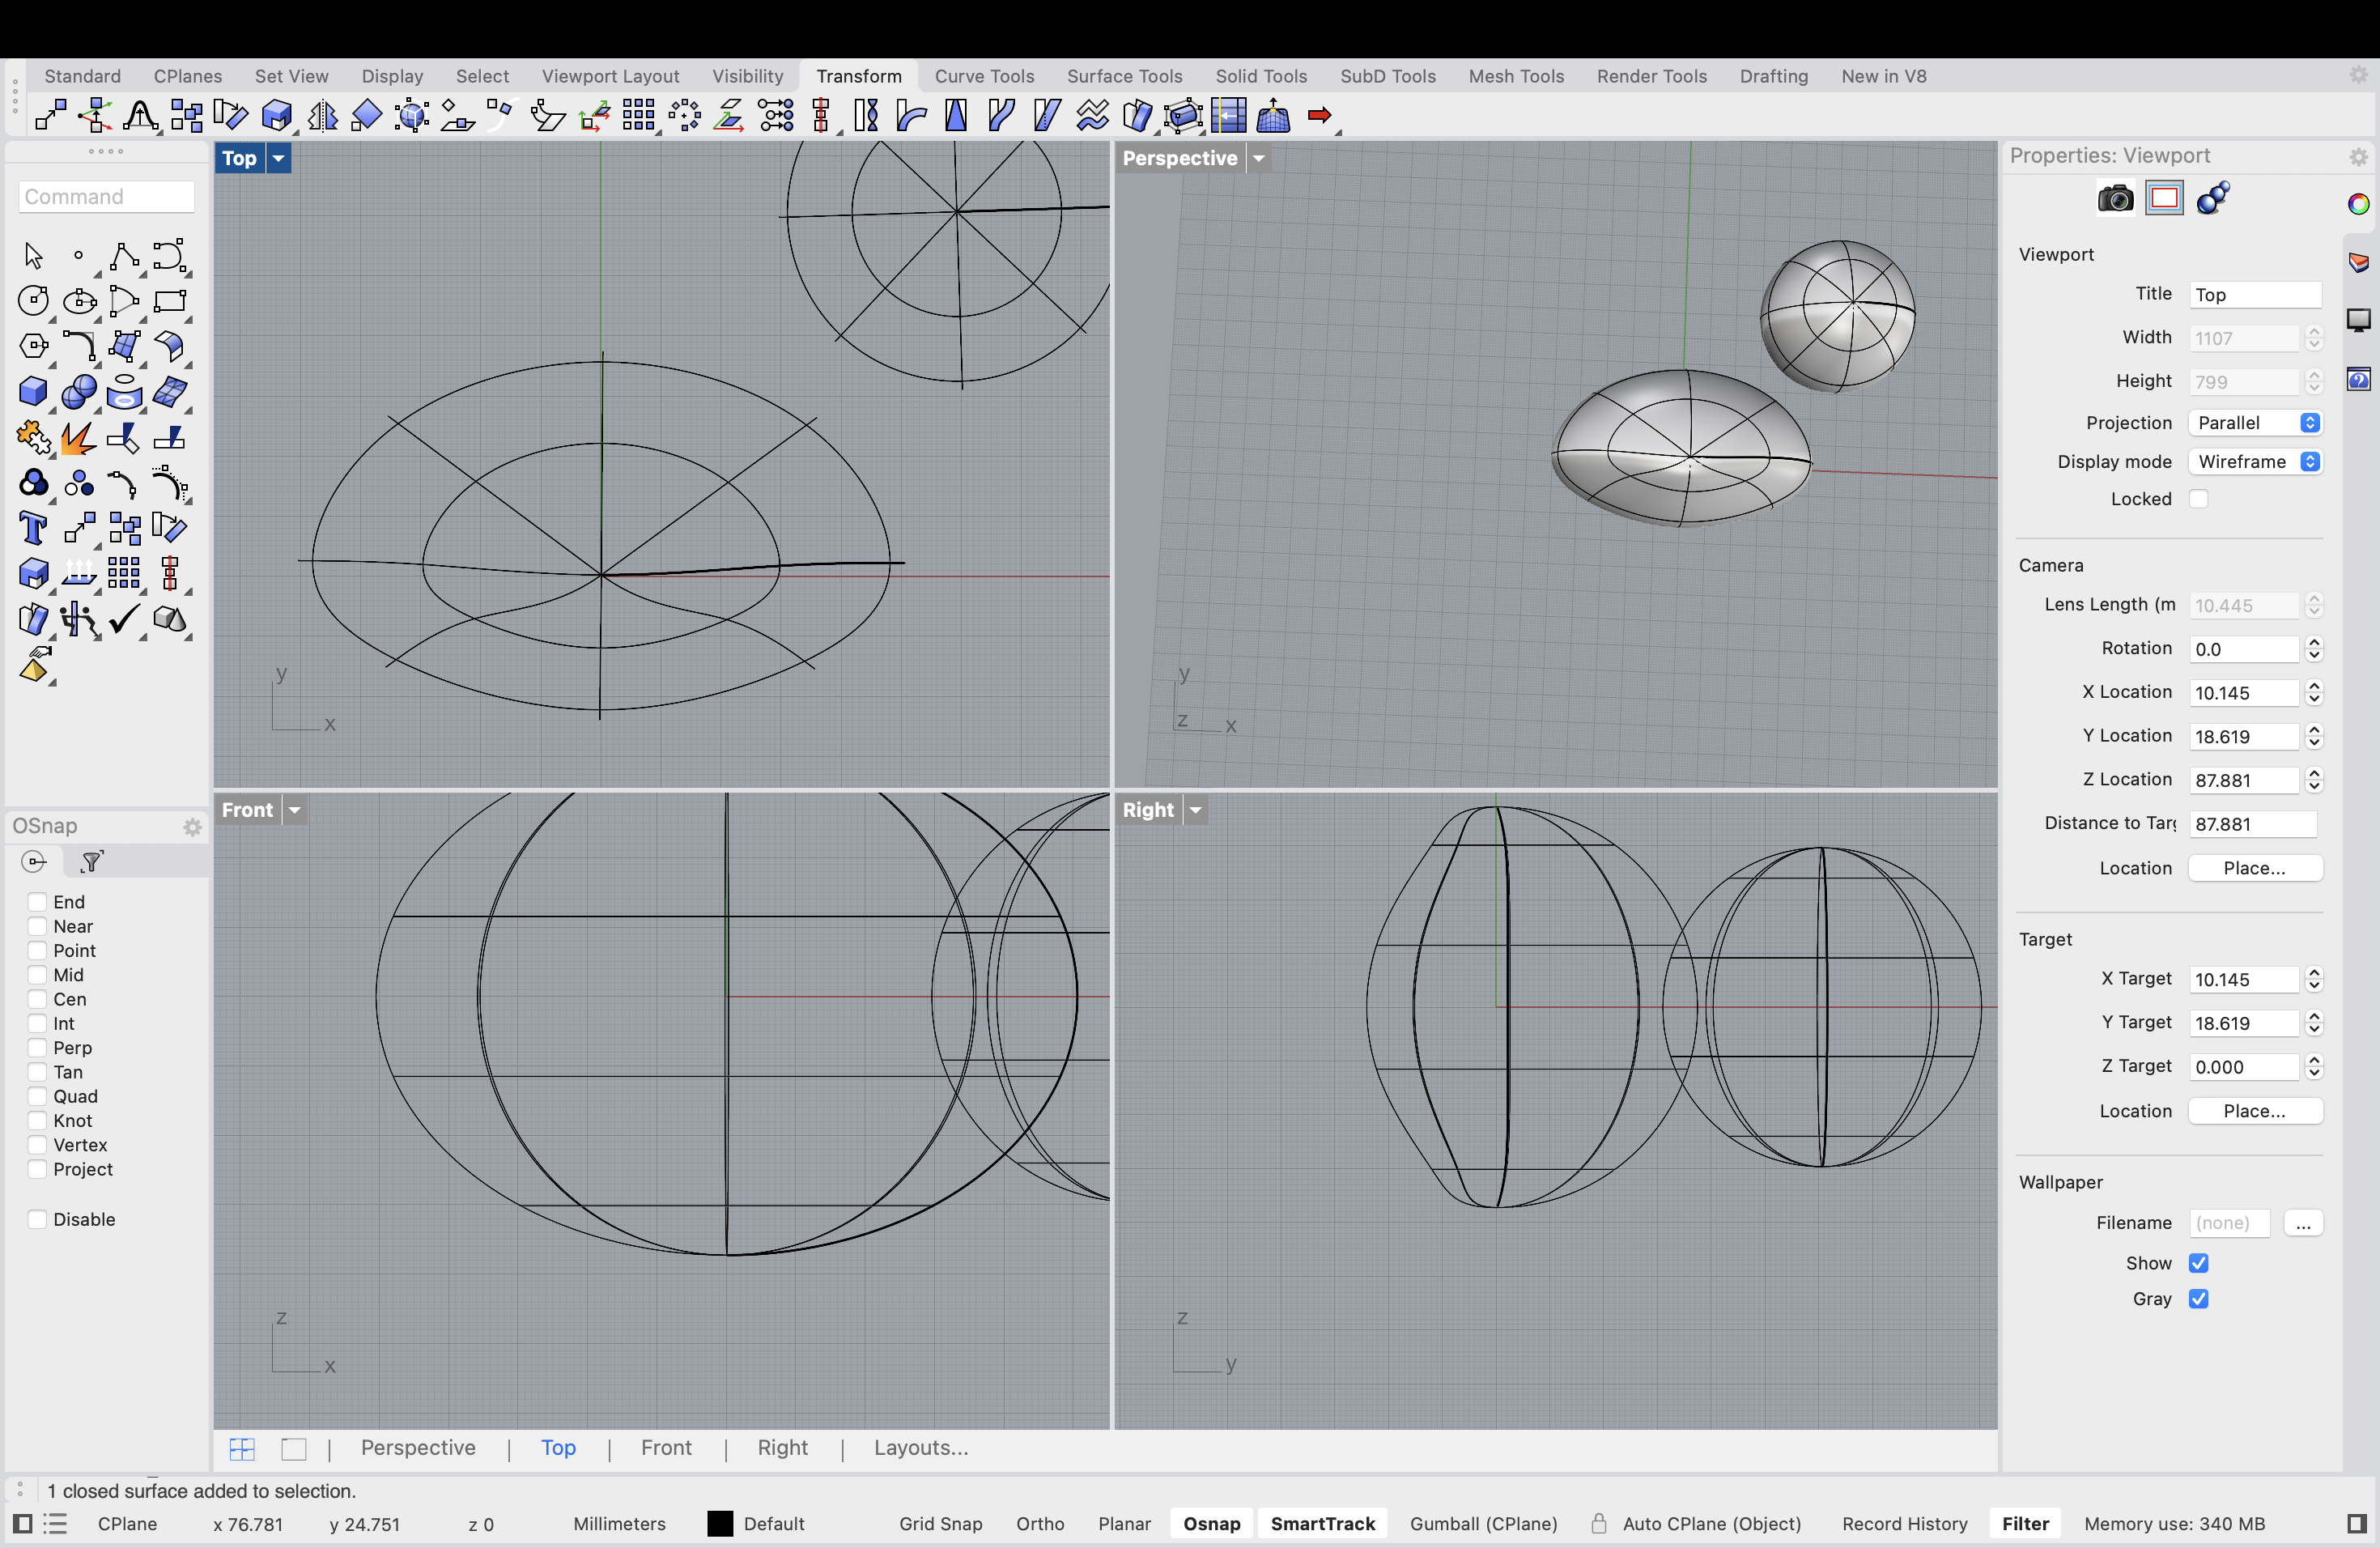Click the Cage Edit icon in toolbar
Image resolution: width=2380 pixels, height=1548 pixels.
(1183, 116)
